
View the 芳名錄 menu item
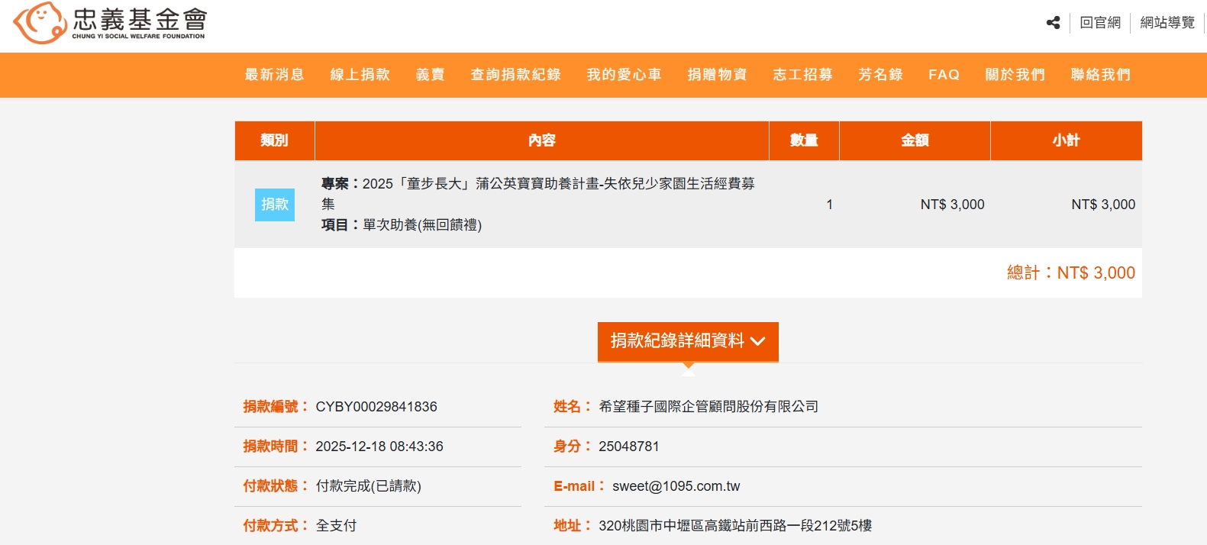pos(880,75)
